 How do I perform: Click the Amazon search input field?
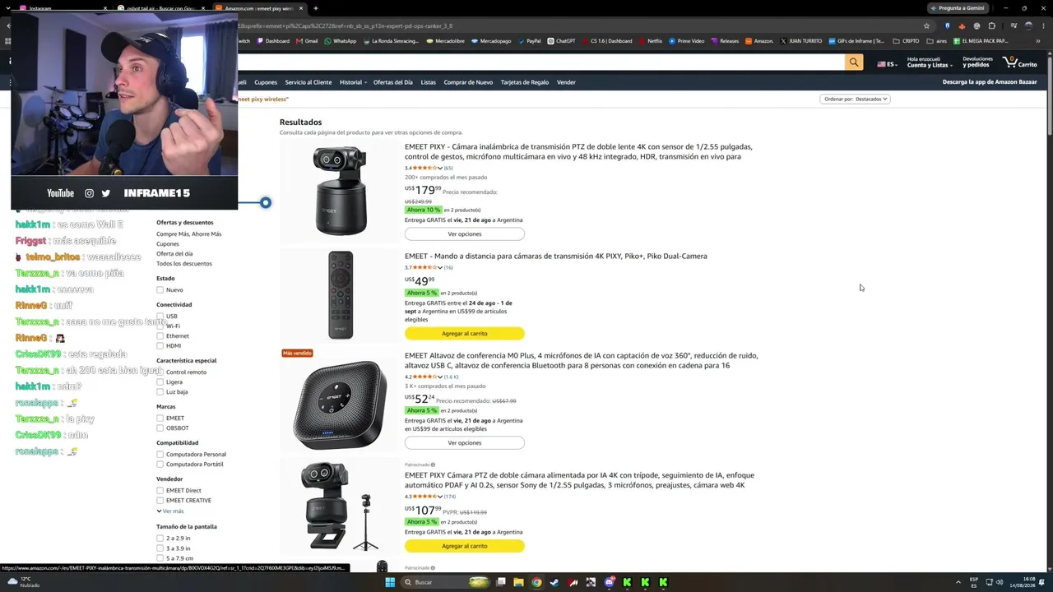click(x=540, y=62)
